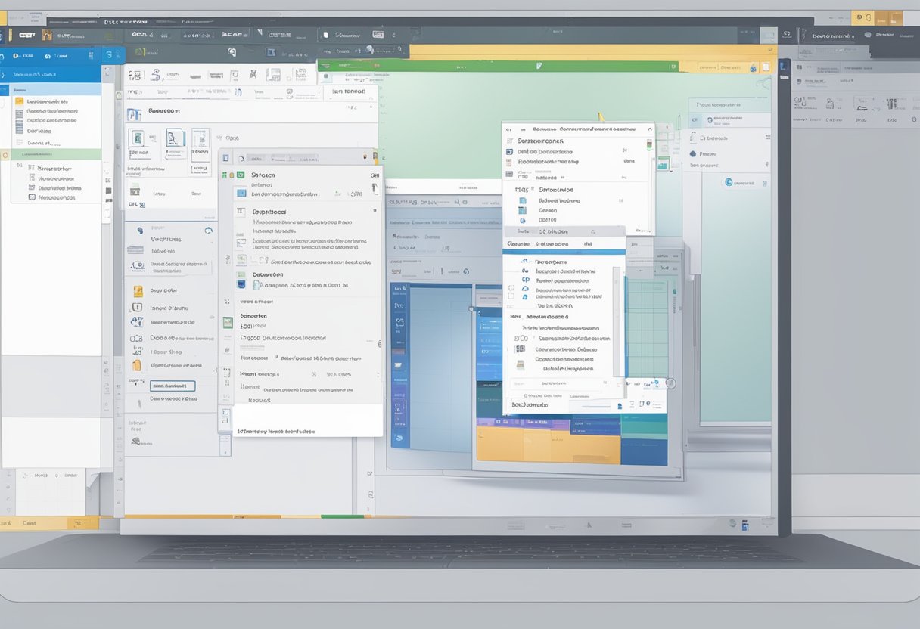Screen dimensions: 920x629
Task: Click the blue picture icon in center dialog's first row
Action: [x=241, y=193]
